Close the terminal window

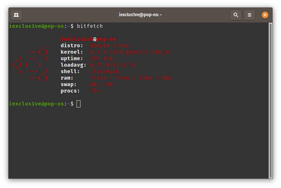265,15
